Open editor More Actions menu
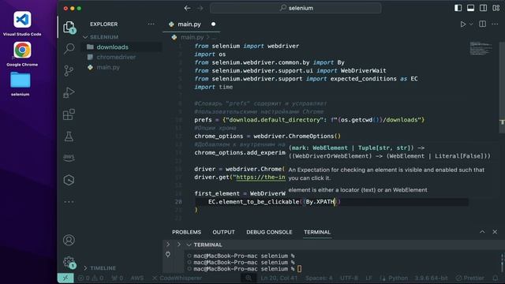 [495, 24]
